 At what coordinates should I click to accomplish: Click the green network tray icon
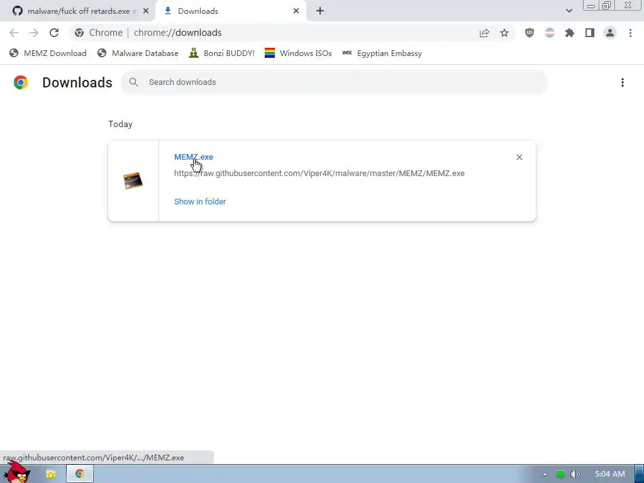tap(560, 474)
